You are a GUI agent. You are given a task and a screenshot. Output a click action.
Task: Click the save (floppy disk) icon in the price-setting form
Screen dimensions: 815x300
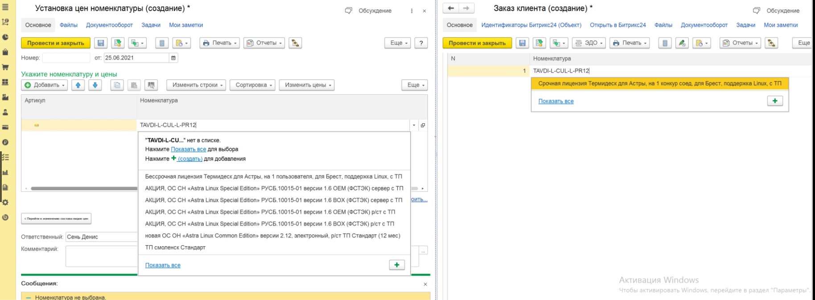(101, 43)
